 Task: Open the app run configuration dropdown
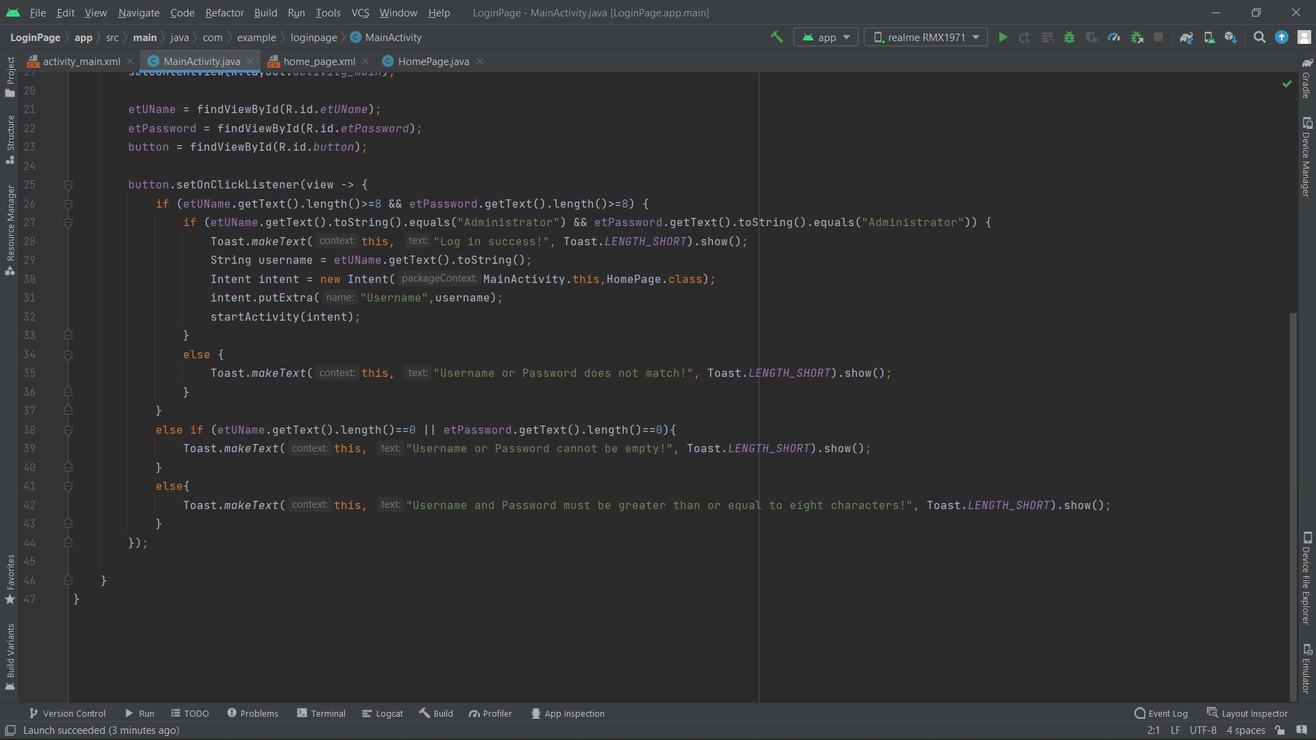point(825,37)
